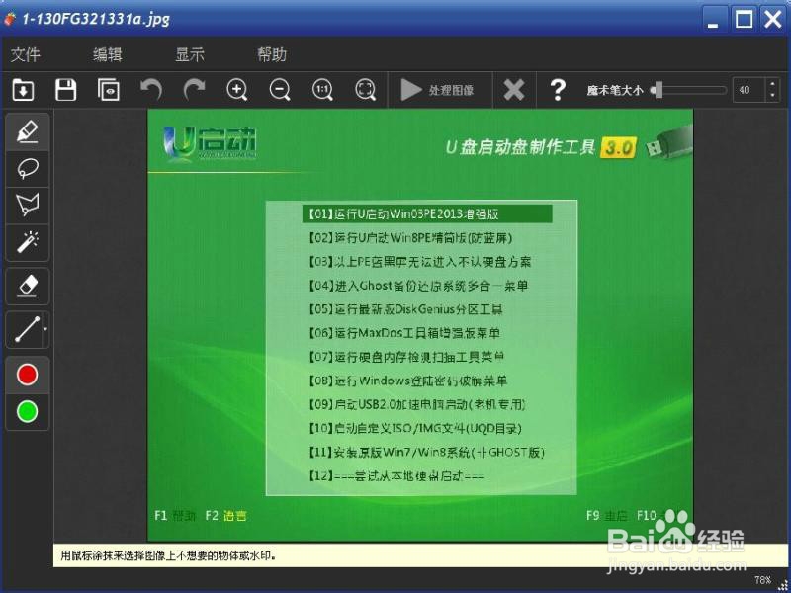Open the 文件 menu
Viewport: 791px width, 593px height.
click(28, 54)
